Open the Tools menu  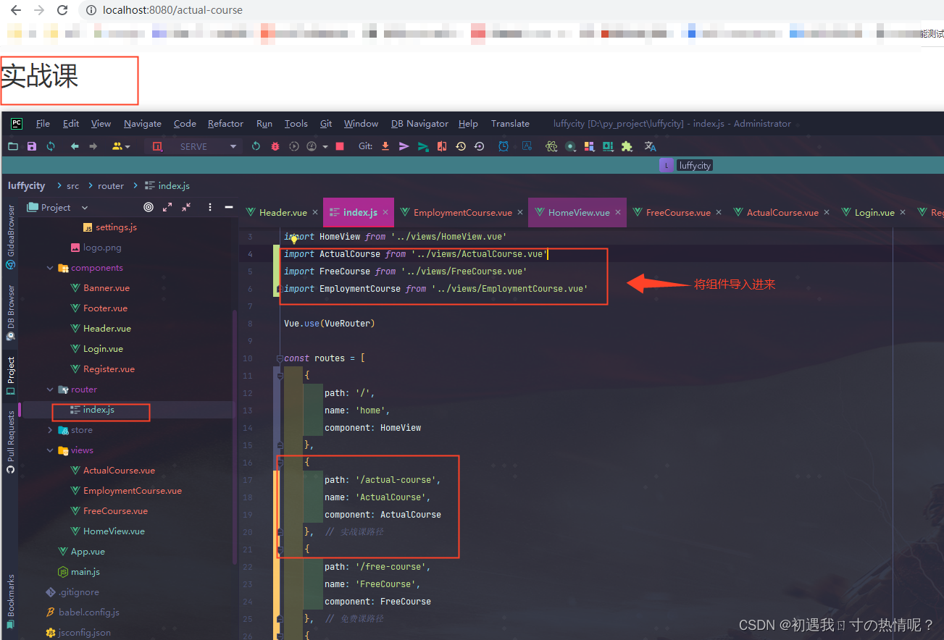tap(296, 124)
